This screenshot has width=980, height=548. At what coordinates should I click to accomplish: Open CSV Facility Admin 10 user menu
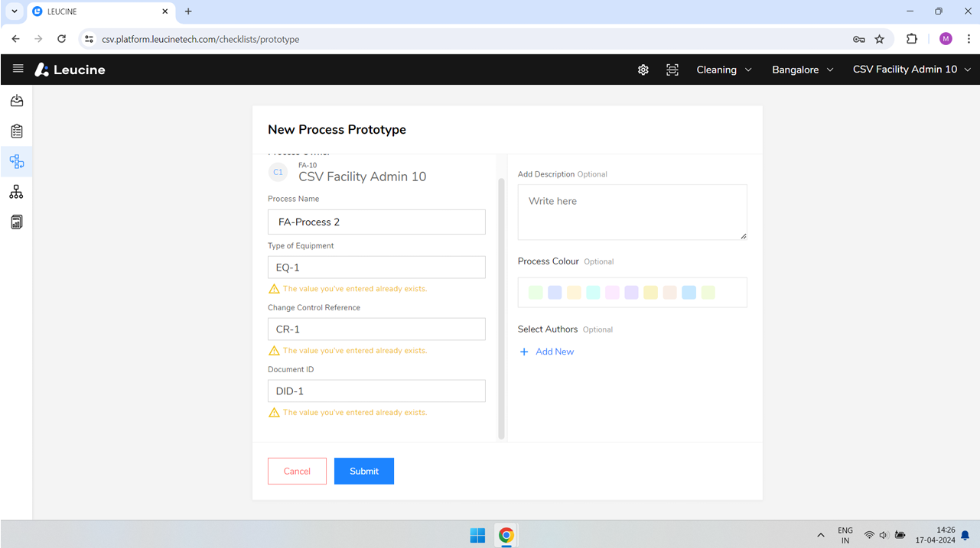coord(912,70)
